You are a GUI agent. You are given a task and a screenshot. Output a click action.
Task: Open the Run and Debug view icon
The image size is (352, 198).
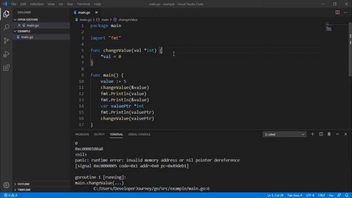click(x=6, y=54)
